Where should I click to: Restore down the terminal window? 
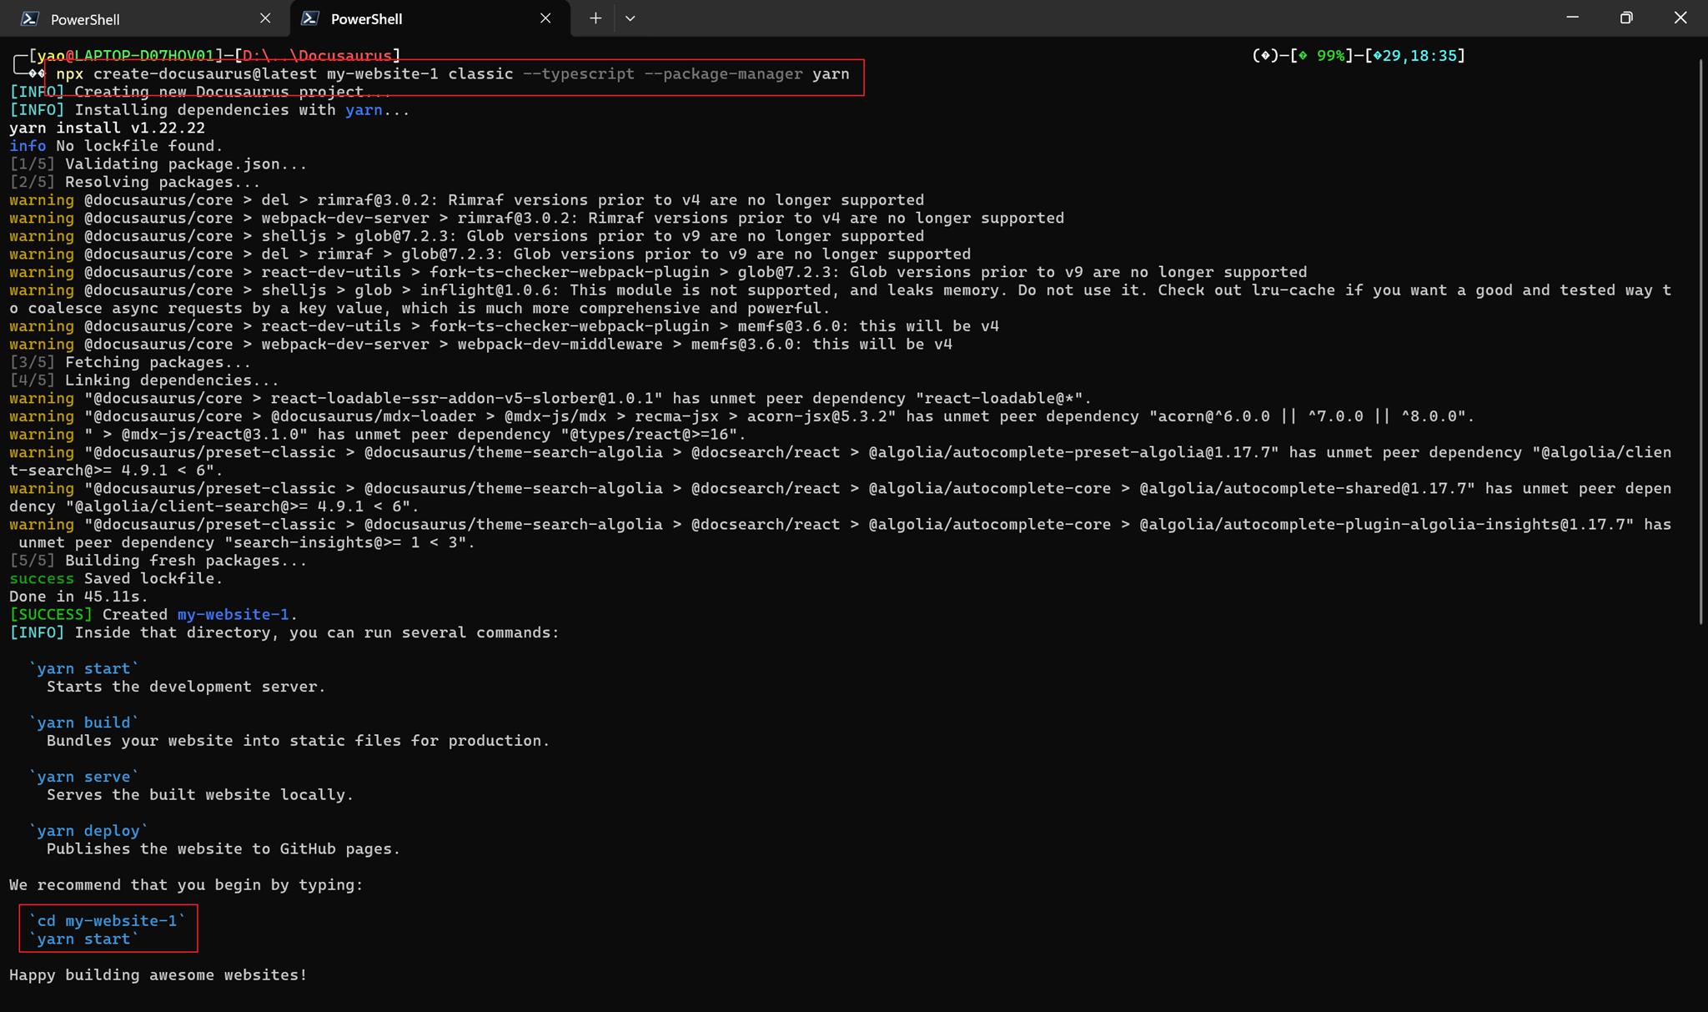point(1626,18)
